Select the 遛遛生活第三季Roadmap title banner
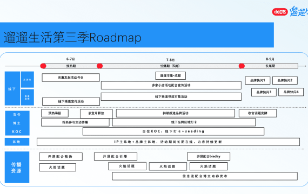 (137, 35)
